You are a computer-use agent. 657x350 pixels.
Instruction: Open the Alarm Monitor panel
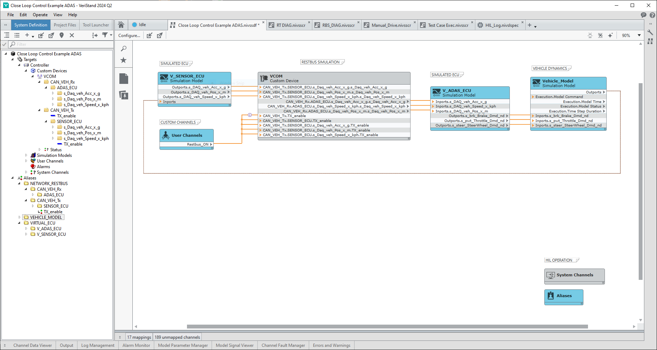coord(136,345)
